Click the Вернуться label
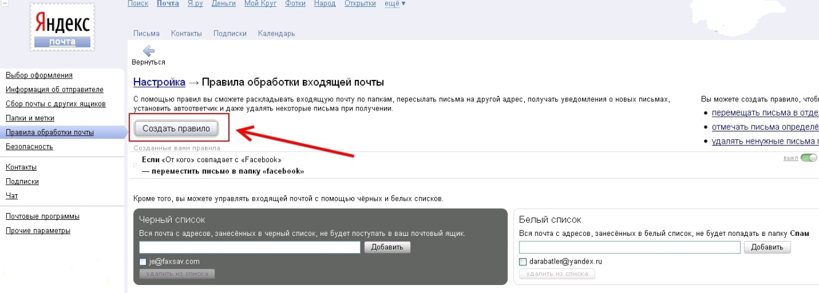819x293 pixels. pos(148,62)
